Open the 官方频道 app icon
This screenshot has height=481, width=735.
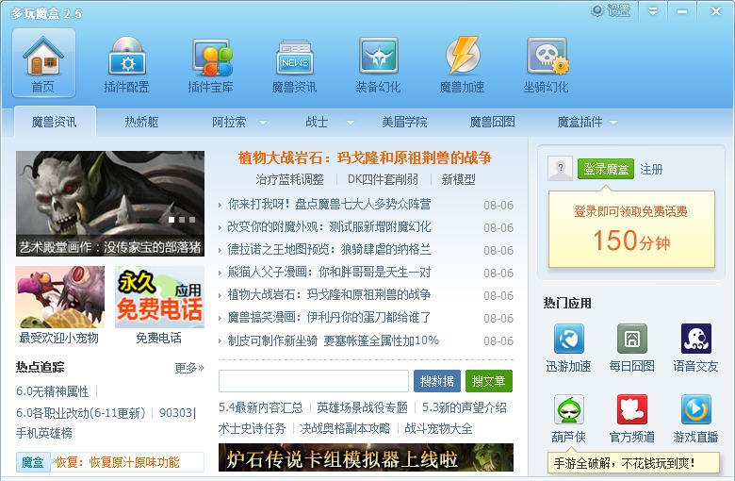(x=632, y=409)
